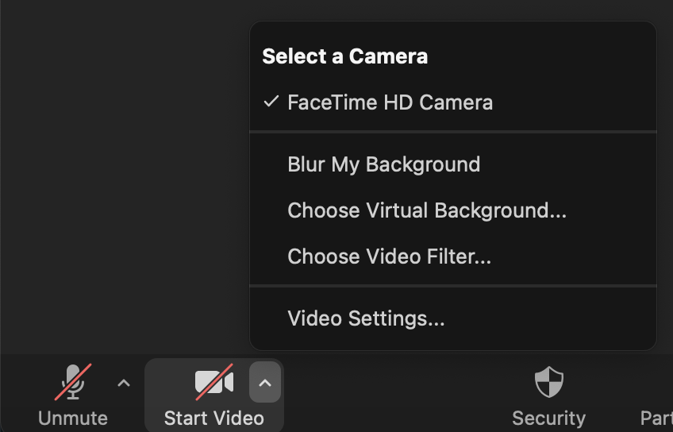The height and width of the screenshot is (432, 673).
Task: Click the divider line above Video Settings
Action: [x=453, y=286]
